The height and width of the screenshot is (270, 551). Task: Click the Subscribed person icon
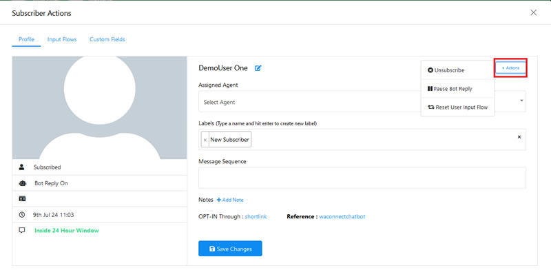tap(22, 167)
